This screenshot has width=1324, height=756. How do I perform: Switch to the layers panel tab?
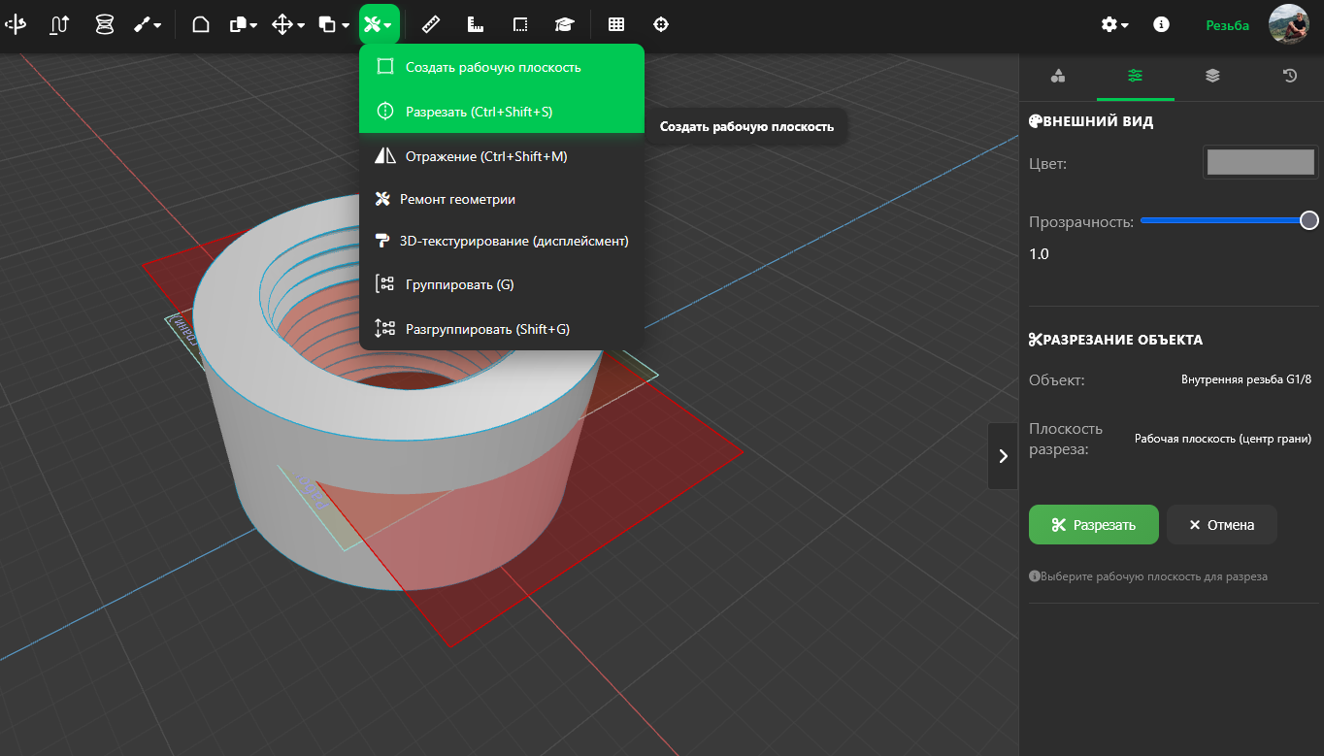1212,77
